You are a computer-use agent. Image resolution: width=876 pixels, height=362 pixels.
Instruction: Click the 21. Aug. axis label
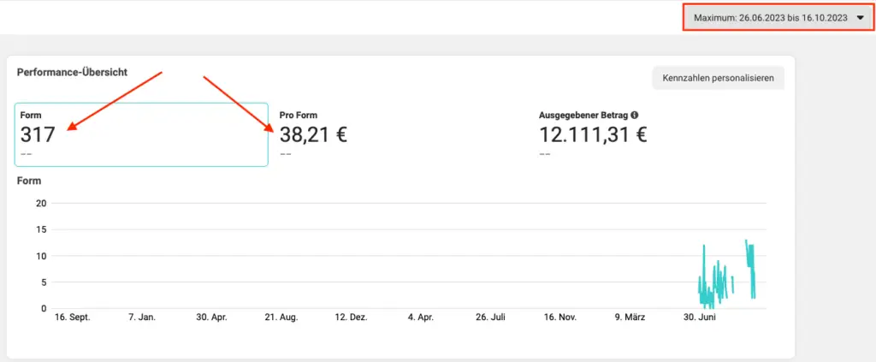pyautogui.click(x=281, y=317)
